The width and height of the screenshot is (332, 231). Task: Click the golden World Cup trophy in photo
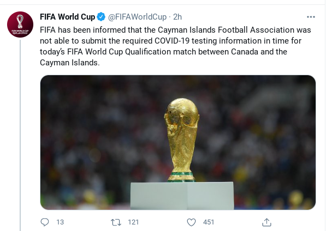[182, 136]
